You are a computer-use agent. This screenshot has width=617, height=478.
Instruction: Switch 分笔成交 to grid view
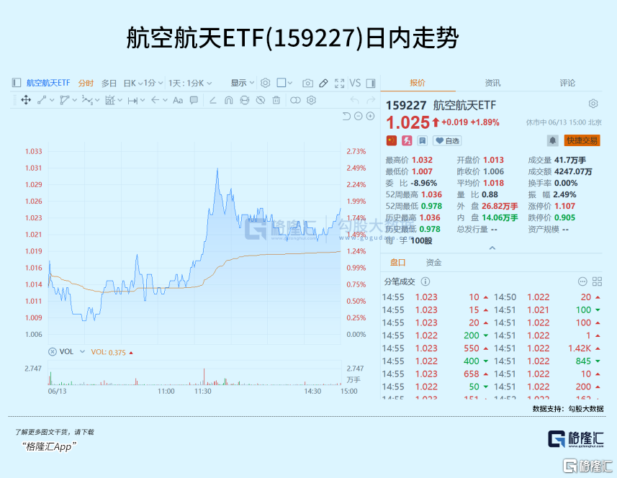(x=597, y=281)
